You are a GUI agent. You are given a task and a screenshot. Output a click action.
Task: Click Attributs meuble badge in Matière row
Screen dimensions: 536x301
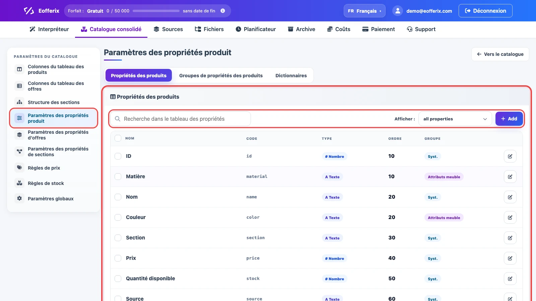[444, 177]
